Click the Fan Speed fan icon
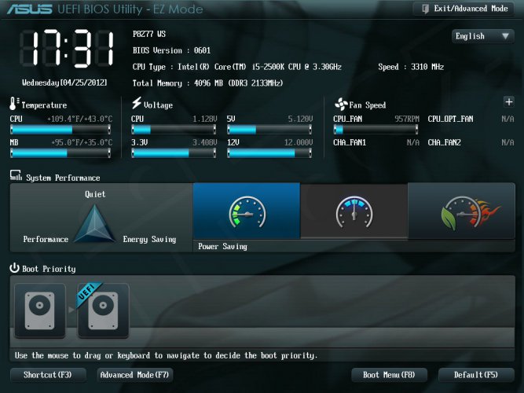The height and width of the screenshot is (393, 524). pos(341,104)
